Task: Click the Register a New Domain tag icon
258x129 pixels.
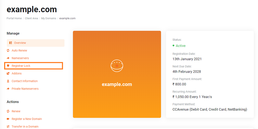Action: [8, 119]
